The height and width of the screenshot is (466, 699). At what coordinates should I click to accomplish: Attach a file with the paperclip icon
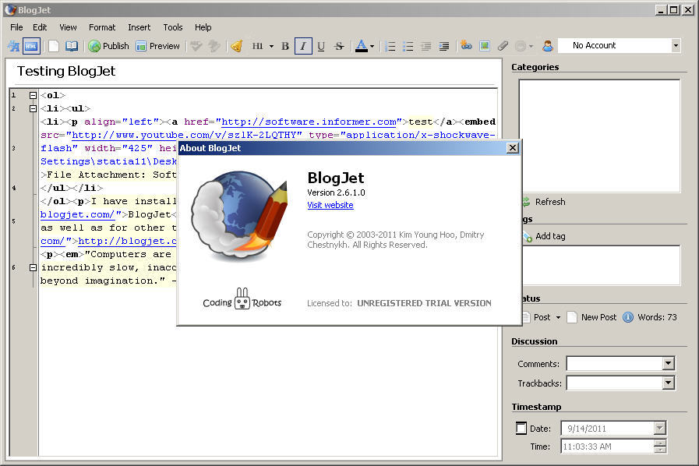(x=503, y=47)
